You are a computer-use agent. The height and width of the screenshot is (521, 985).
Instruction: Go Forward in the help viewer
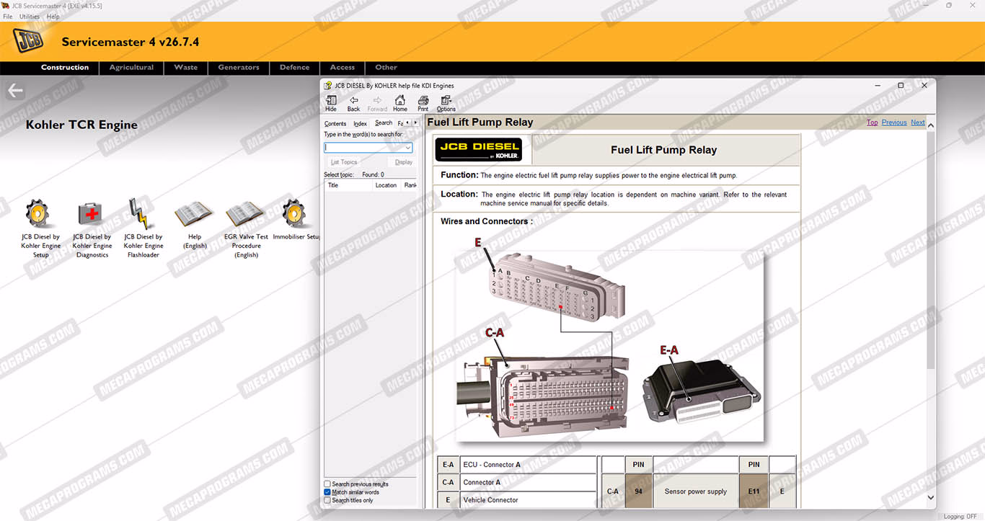click(377, 103)
